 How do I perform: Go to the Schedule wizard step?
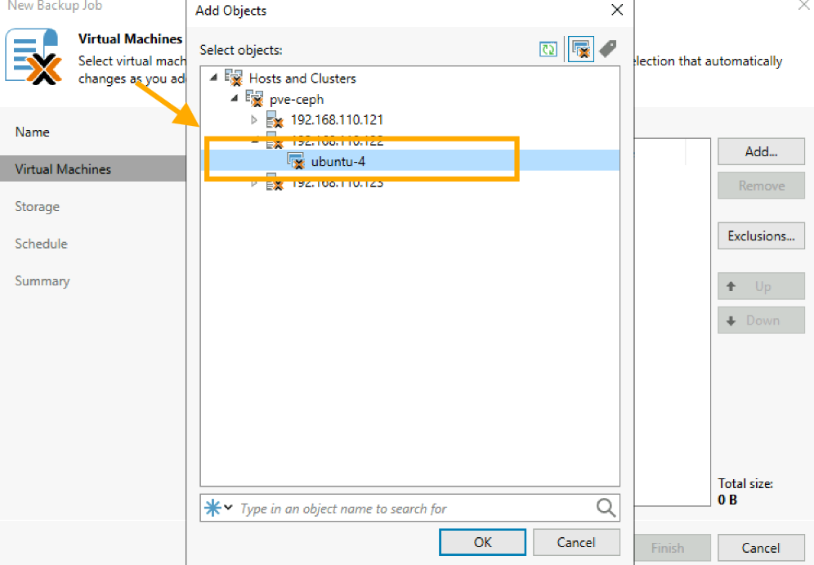[41, 244]
